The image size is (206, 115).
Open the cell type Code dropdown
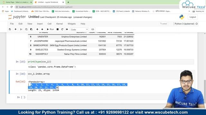(x=80, y=29)
